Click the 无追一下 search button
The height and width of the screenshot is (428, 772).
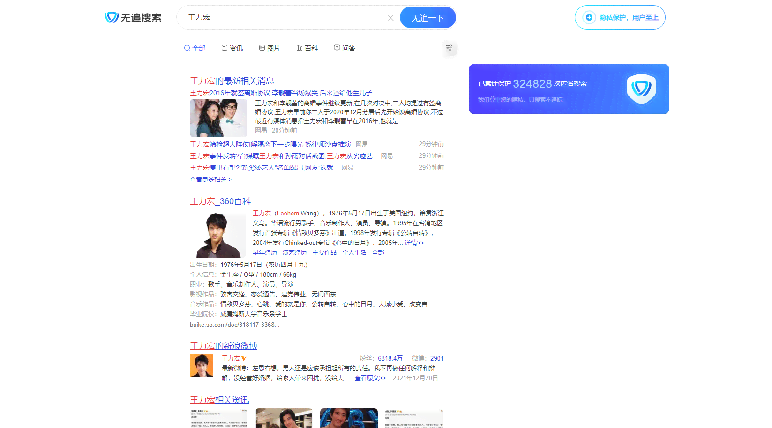pyautogui.click(x=428, y=18)
